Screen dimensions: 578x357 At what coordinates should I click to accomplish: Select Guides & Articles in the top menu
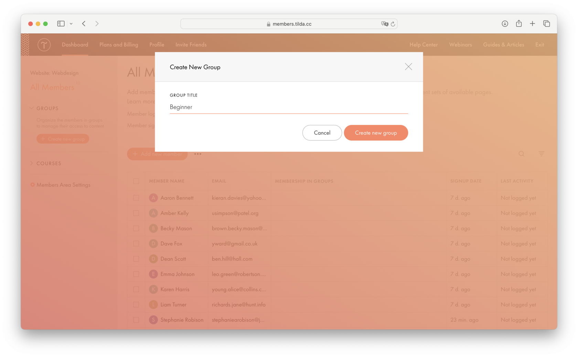(503, 44)
